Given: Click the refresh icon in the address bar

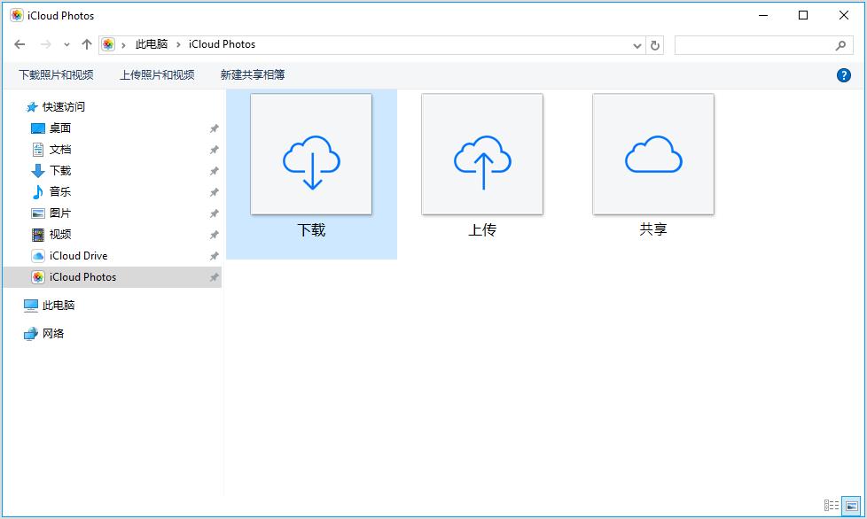Looking at the screenshot, I should point(654,44).
